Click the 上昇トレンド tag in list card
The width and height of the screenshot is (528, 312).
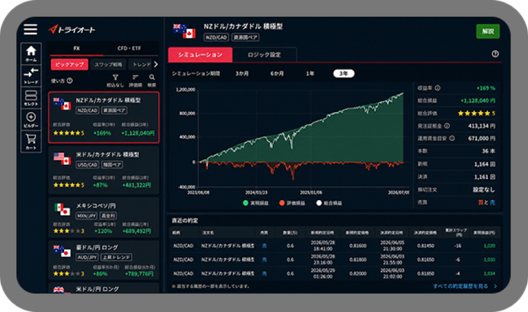(x=116, y=257)
